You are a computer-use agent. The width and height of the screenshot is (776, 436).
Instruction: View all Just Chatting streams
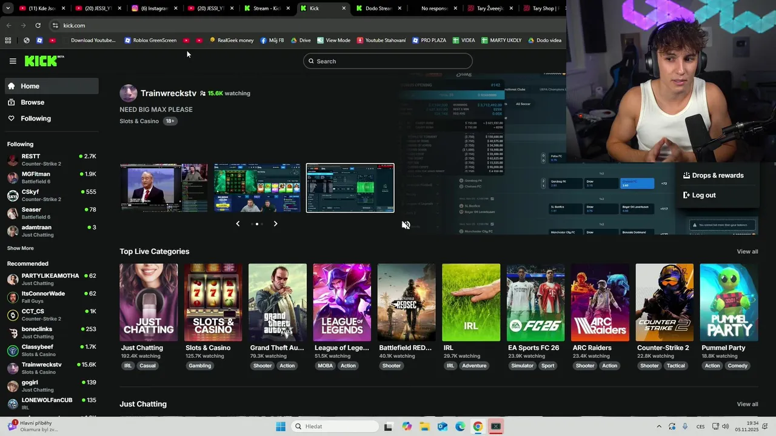point(747,404)
